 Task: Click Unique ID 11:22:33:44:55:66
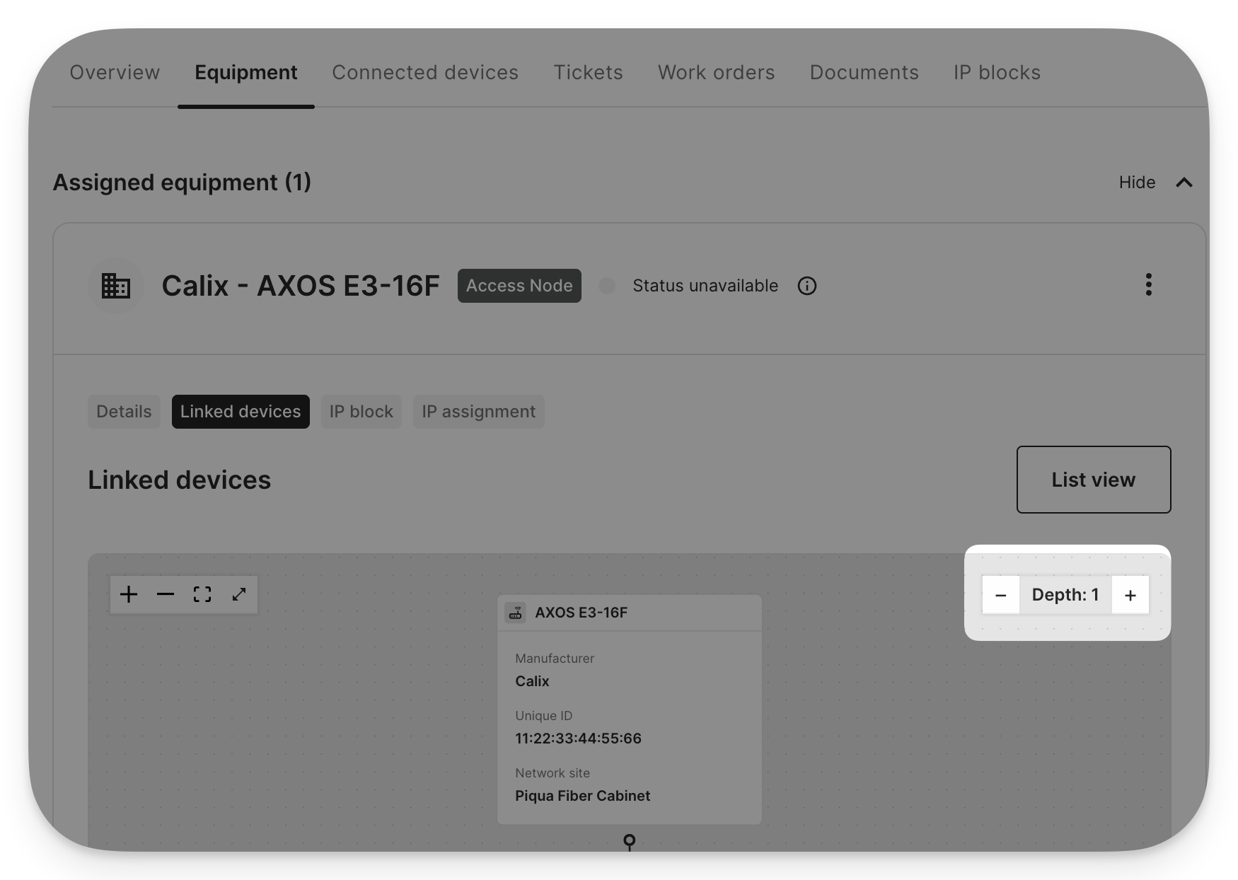tap(578, 739)
